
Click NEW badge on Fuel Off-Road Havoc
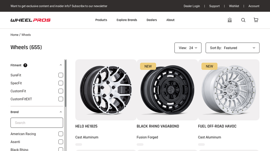coord(209,66)
